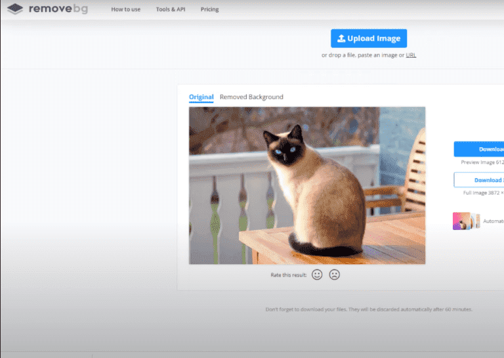Click the Full Image resolution text
The height and width of the screenshot is (358, 504).
(482, 192)
